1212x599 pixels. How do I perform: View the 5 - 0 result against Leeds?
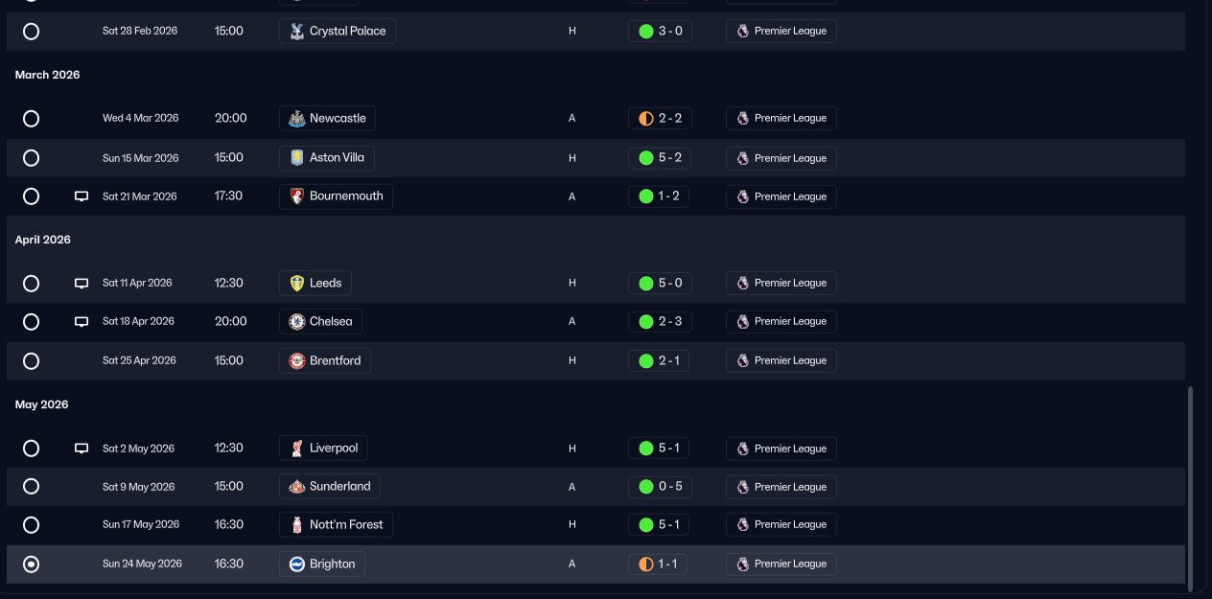click(x=658, y=283)
